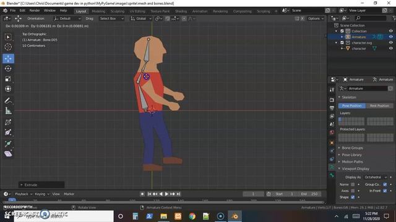Screen dimensions: 396x222
Task: Open the Render menu
Action: (35, 10)
